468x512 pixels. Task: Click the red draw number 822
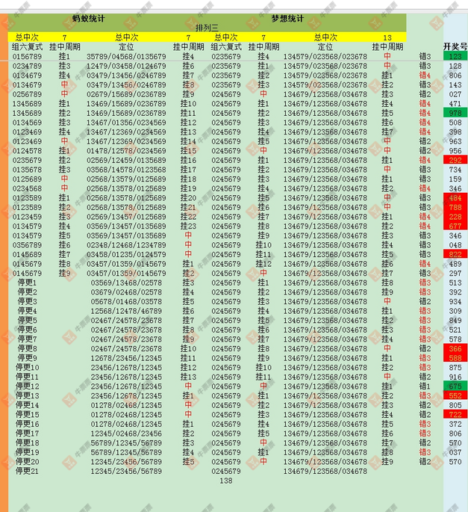pyautogui.click(x=455, y=254)
